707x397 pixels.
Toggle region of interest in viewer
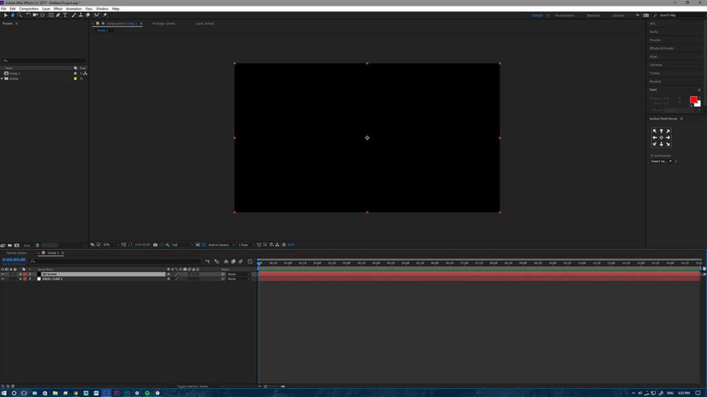point(197,245)
